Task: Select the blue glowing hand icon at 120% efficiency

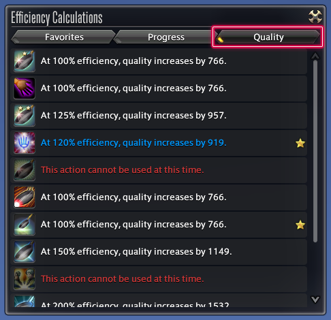Action: pyautogui.click(x=25, y=143)
